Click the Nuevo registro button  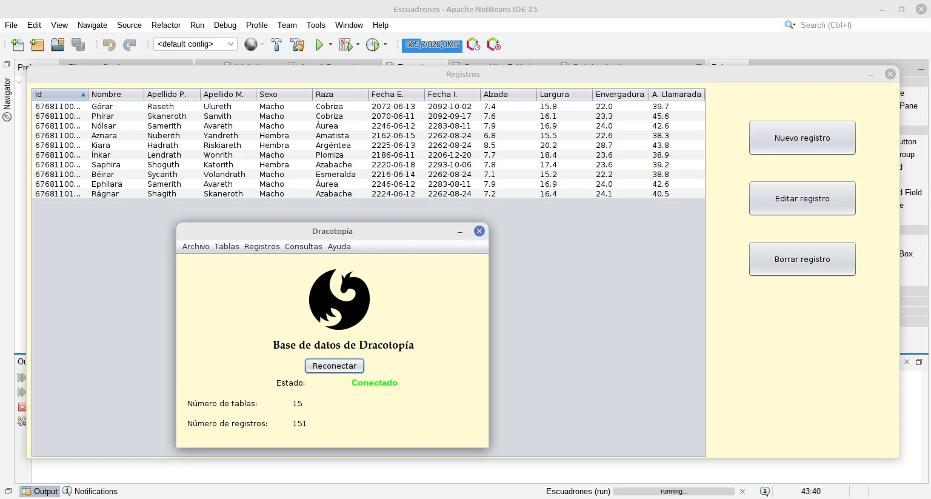click(x=802, y=138)
